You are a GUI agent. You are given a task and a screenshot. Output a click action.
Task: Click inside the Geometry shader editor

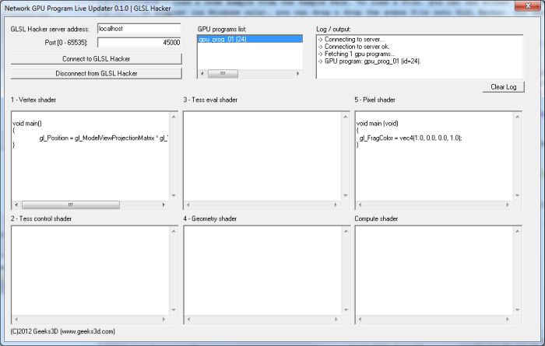[262, 271]
